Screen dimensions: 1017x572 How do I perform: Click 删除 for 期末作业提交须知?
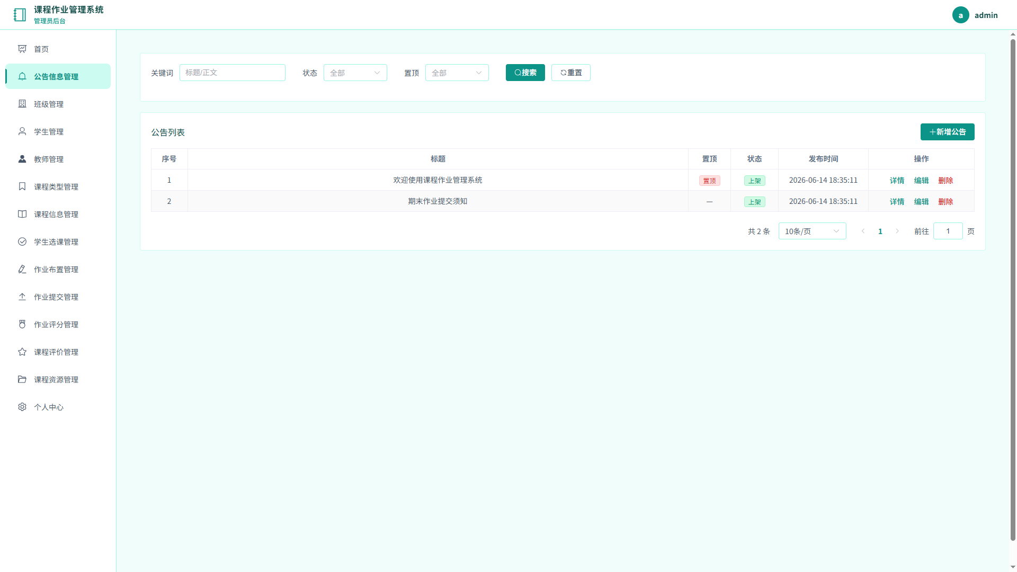(946, 201)
